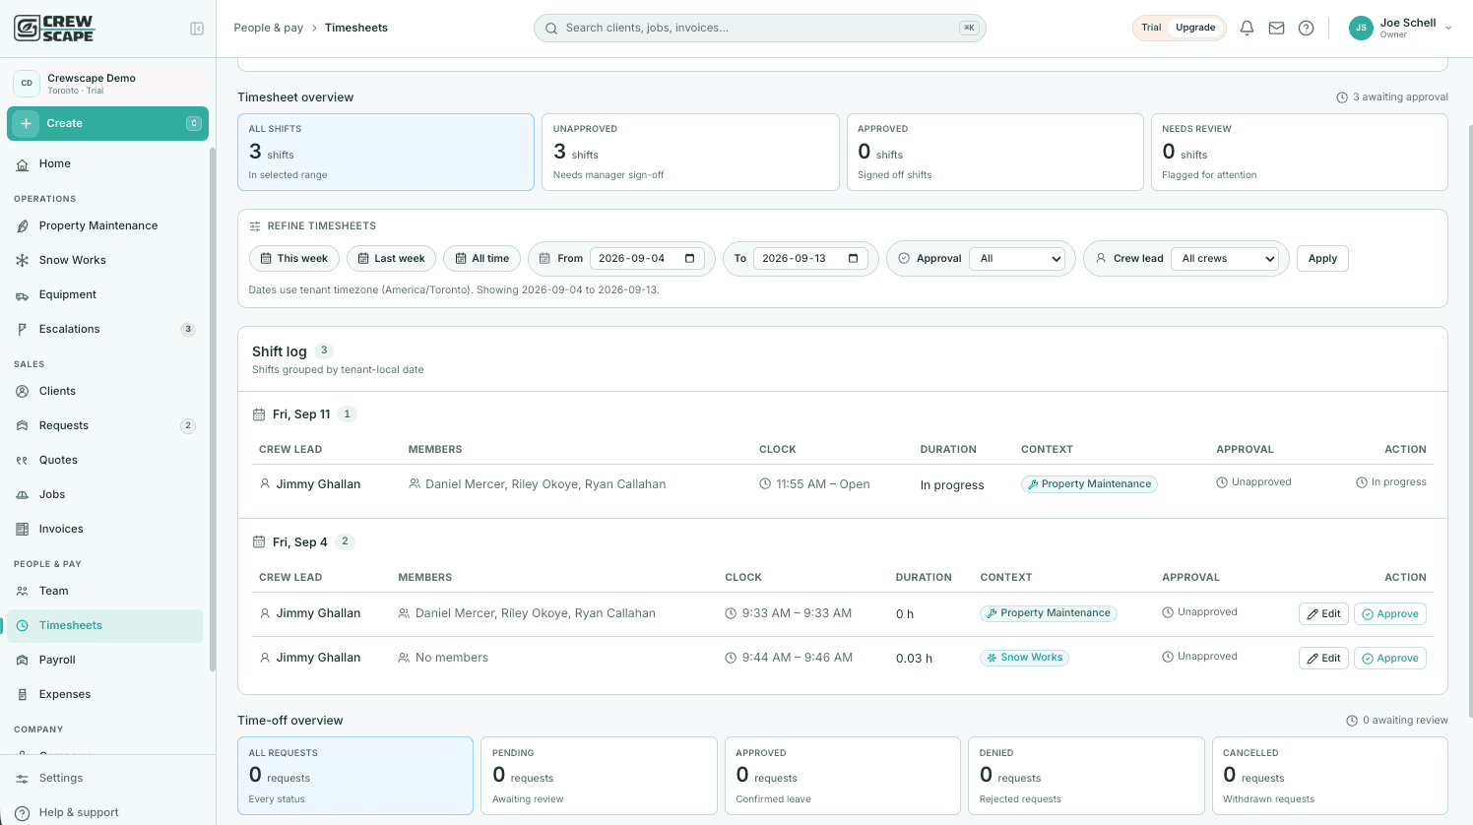Expand the Joe Schell account menu
Screen dimensions: 1473x825
(1400, 28)
